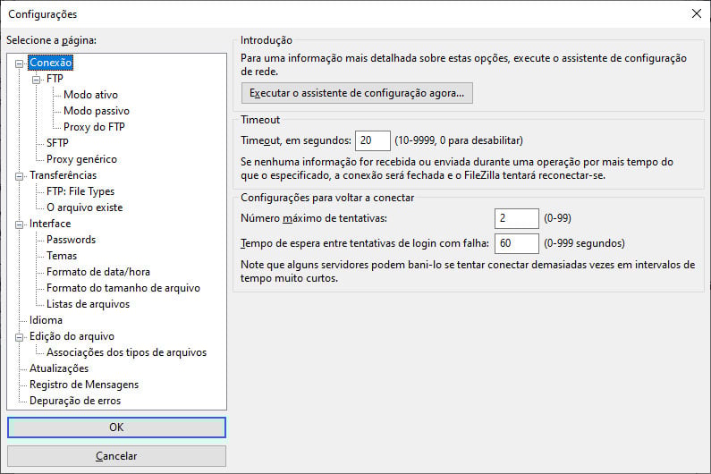Open Edição do arquivo page
Screen dimensions: 711x474
pos(72,336)
